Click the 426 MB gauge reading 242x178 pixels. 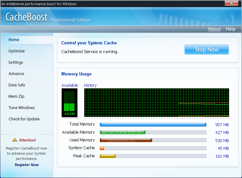(70, 114)
